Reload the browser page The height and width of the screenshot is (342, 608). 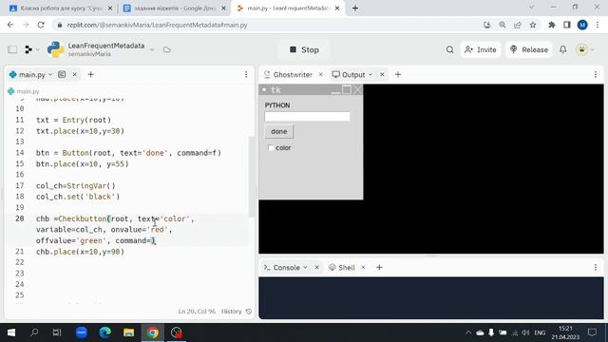41,25
